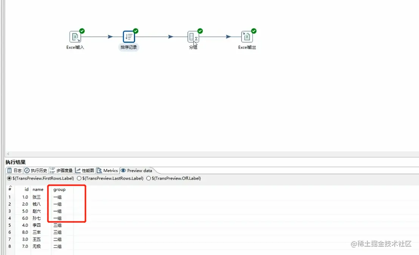Click name cell 张三

pos(37,197)
